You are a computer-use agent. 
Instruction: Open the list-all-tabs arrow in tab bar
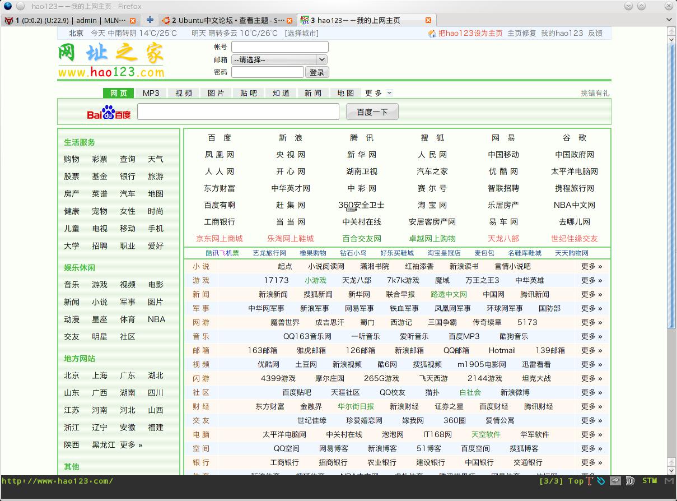coord(670,20)
